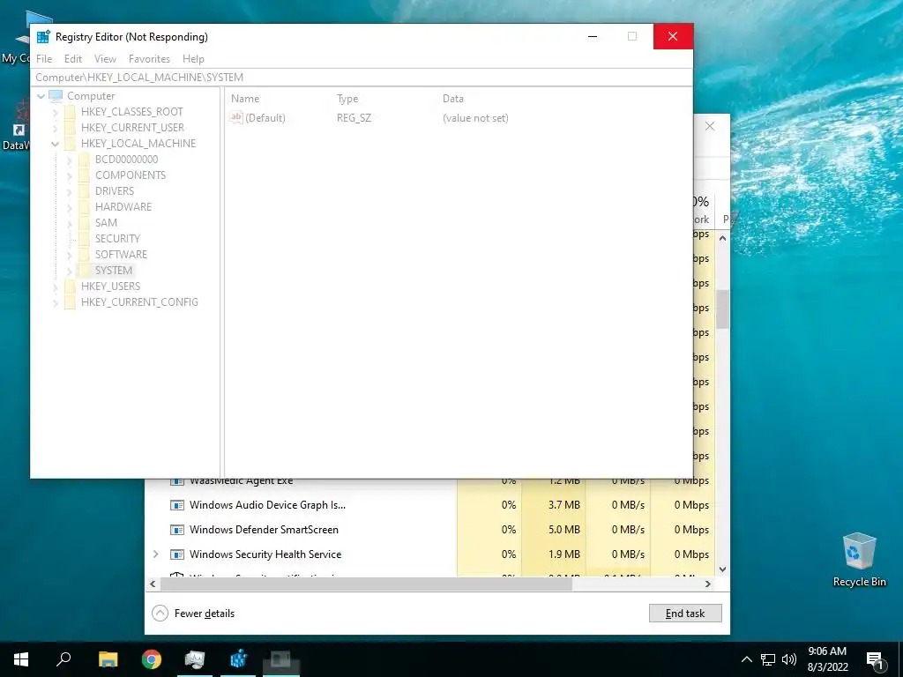903x677 pixels.
Task: Click the volume speaker tray icon
Action: 789,659
